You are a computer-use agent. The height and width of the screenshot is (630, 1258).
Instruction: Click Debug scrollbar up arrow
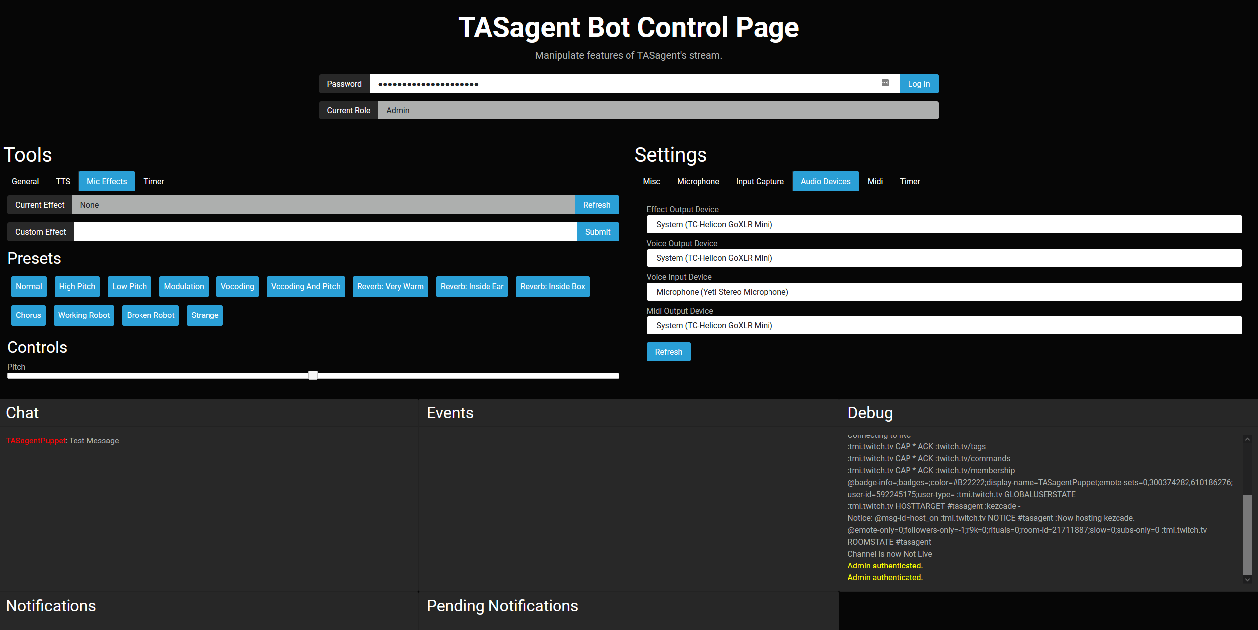(x=1247, y=439)
